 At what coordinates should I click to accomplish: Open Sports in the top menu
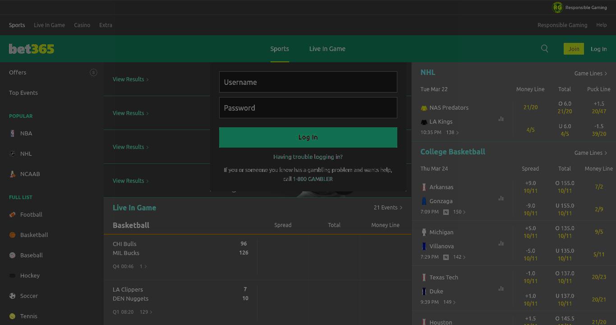point(17,25)
